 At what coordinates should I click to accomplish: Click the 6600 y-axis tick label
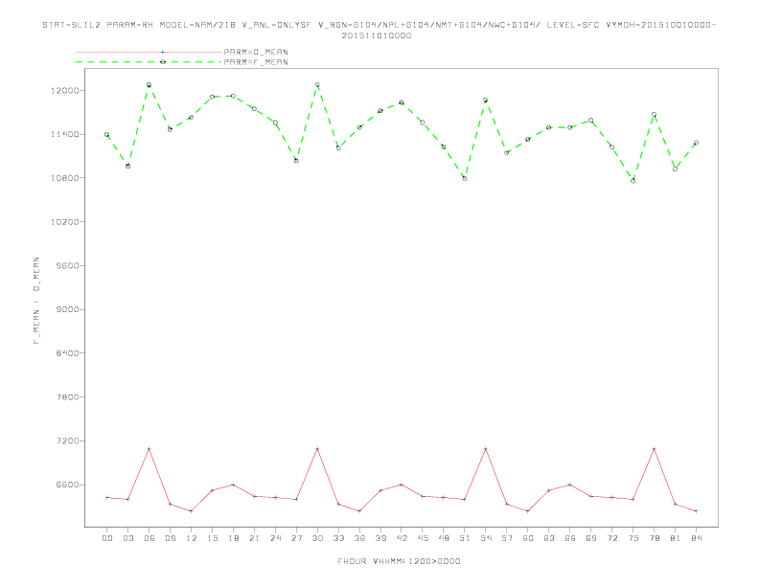click(67, 485)
